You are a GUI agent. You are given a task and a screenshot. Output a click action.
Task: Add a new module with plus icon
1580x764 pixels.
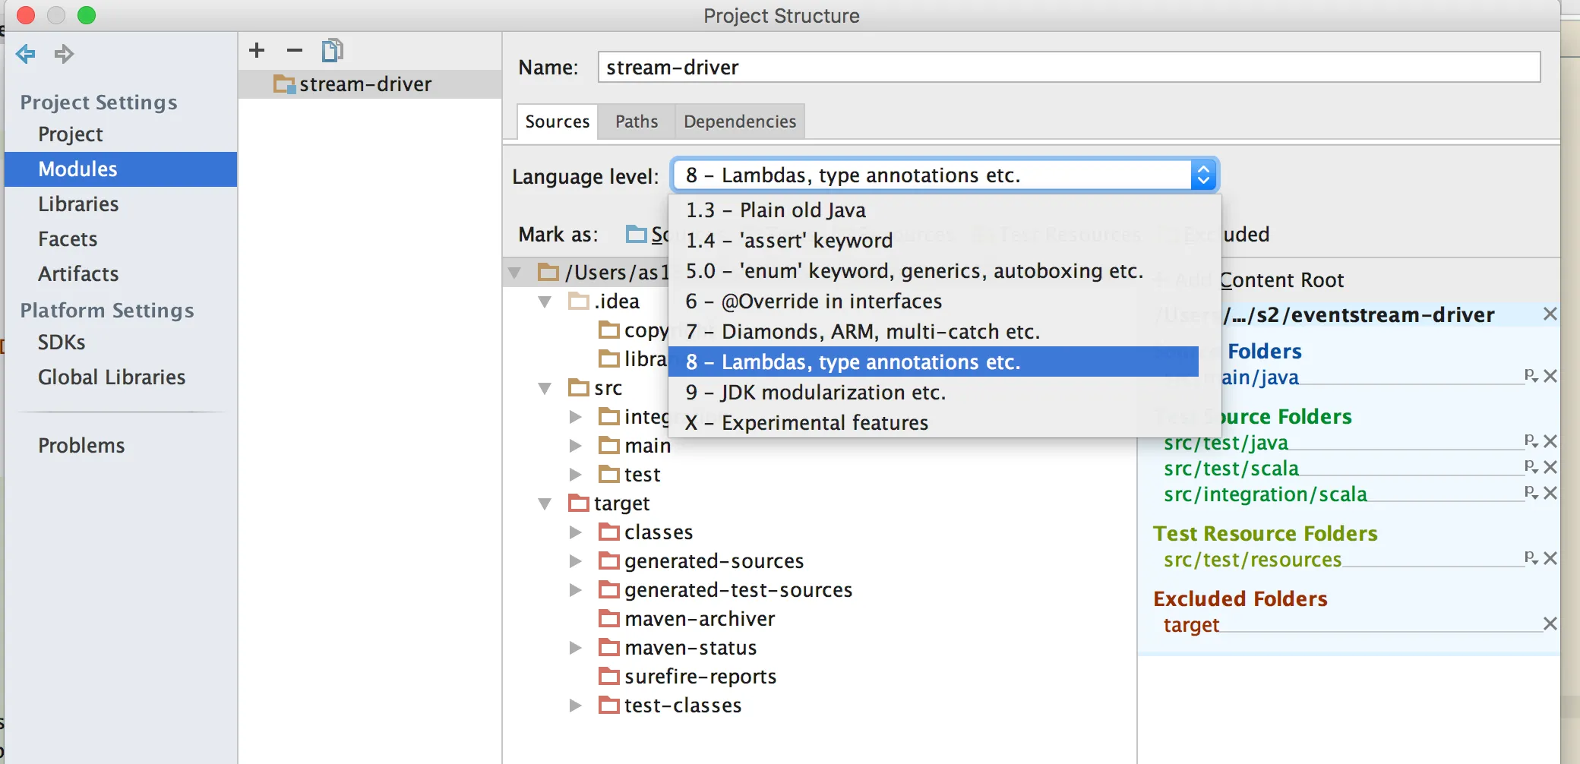(x=257, y=51)
